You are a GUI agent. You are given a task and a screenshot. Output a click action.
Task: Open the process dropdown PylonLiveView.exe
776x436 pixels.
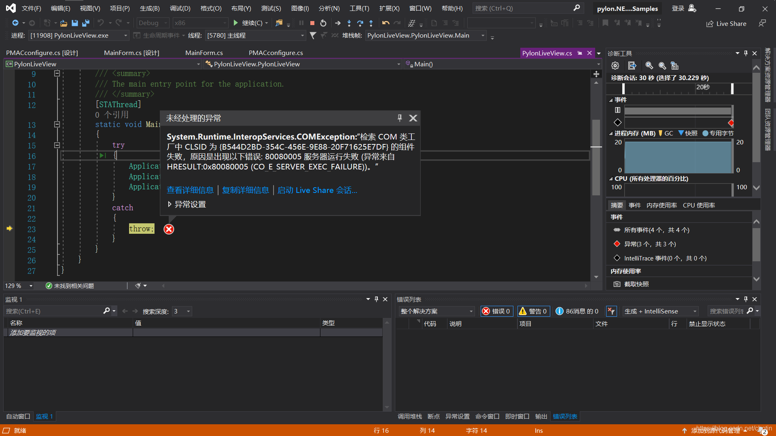click(x=79, y=36)
